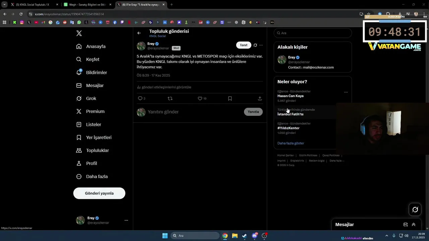Open Premium page in sidebar

[90, 111]
